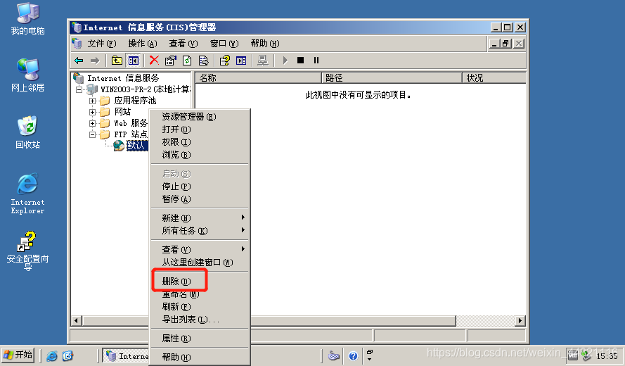Click the connect to computer toolbar icon
The height and width of the screenshot is (366, 625).
click(263, 61)
